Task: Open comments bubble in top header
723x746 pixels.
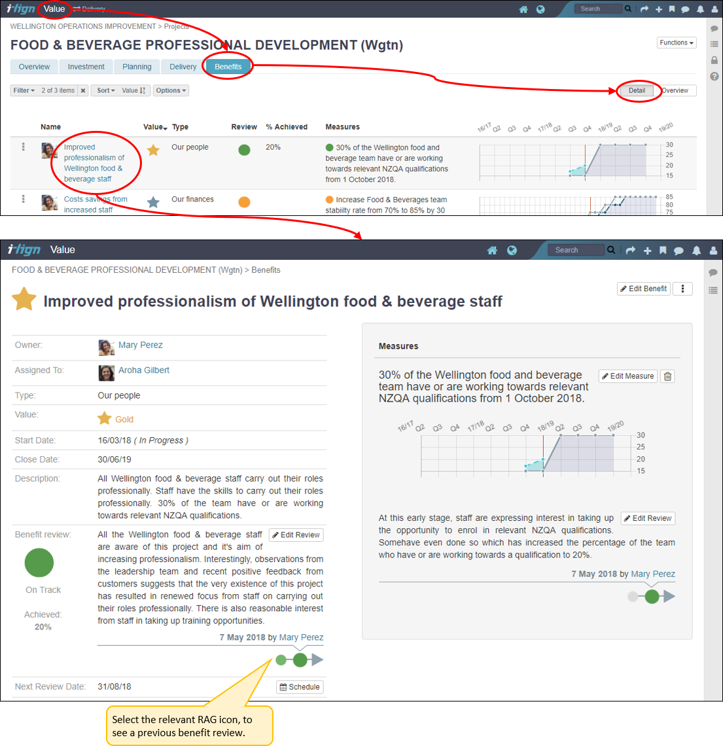Action: [x=685, y=9]
